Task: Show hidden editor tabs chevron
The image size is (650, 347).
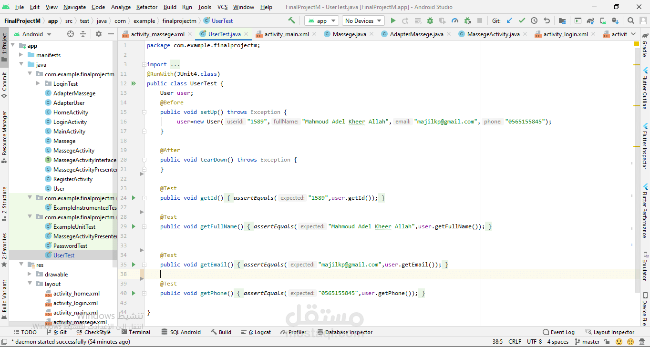Action: click(633, 34)
